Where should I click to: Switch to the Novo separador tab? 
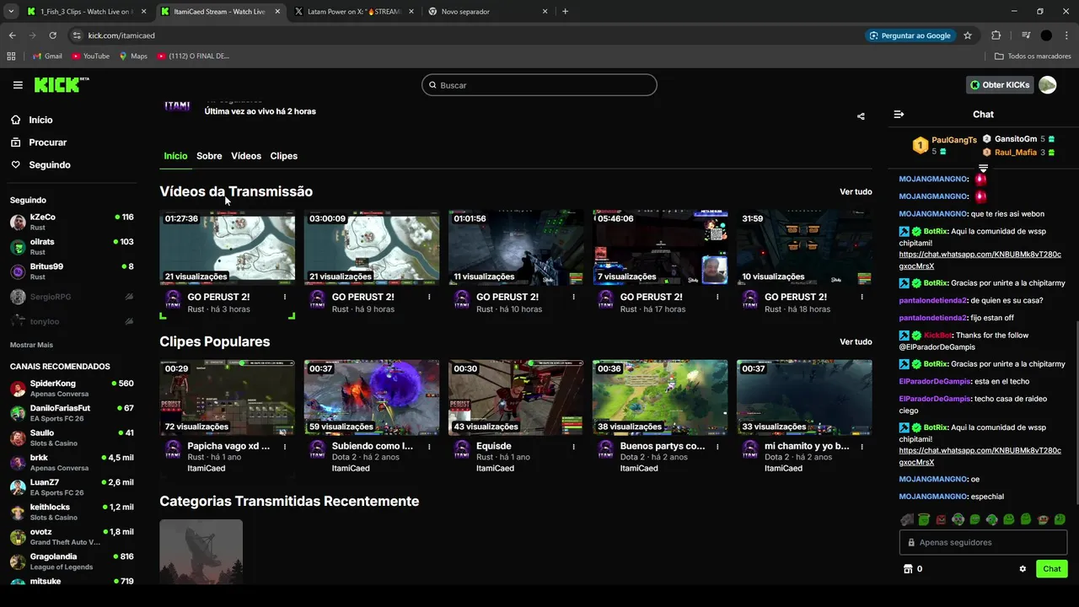(487, 12)
